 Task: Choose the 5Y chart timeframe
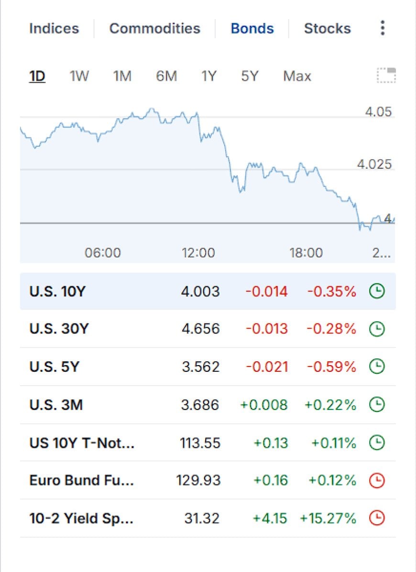point(250,76)
